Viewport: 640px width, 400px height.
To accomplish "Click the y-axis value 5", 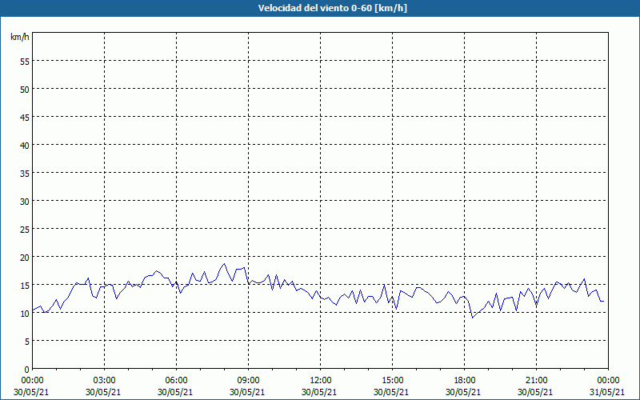I will click(x=27, y=342).
